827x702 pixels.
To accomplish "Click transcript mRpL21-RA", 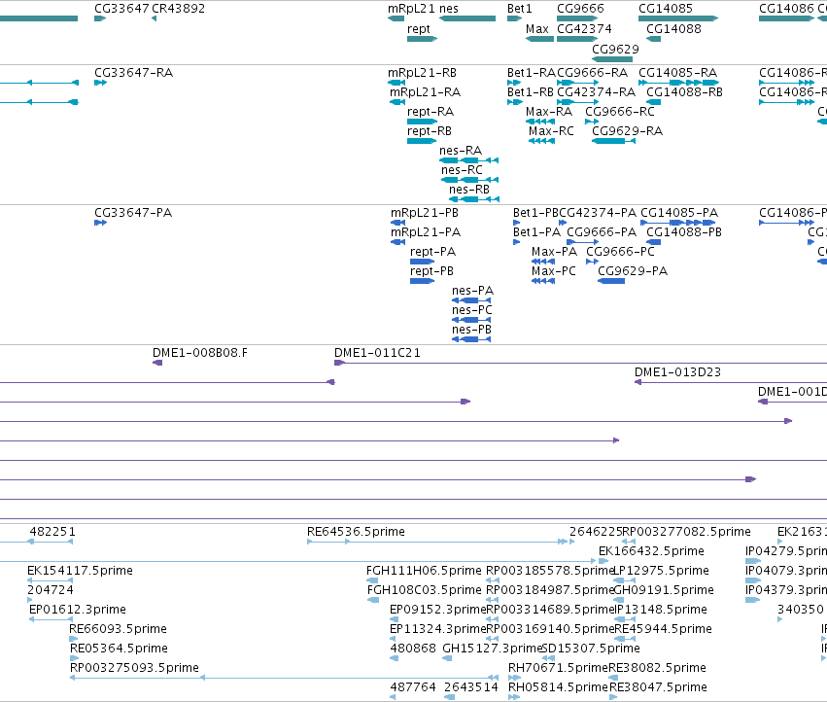I will click(397, 102).
